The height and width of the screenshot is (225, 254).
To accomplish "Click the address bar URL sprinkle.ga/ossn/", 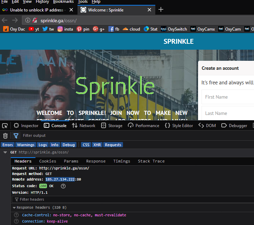I will (x=58, y=20).
